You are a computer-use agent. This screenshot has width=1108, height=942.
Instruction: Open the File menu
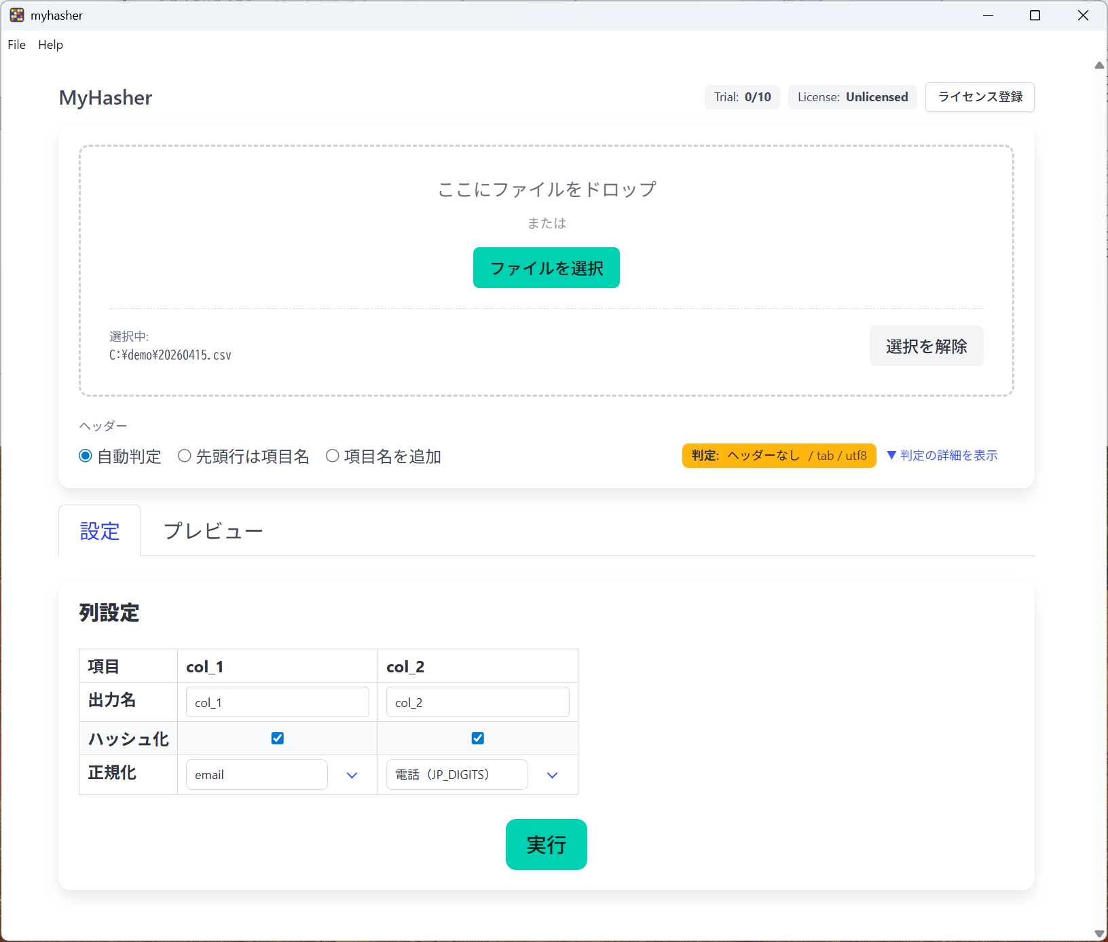coord(17,45)
